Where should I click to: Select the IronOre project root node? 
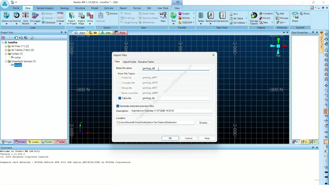[x=13, y=42]
